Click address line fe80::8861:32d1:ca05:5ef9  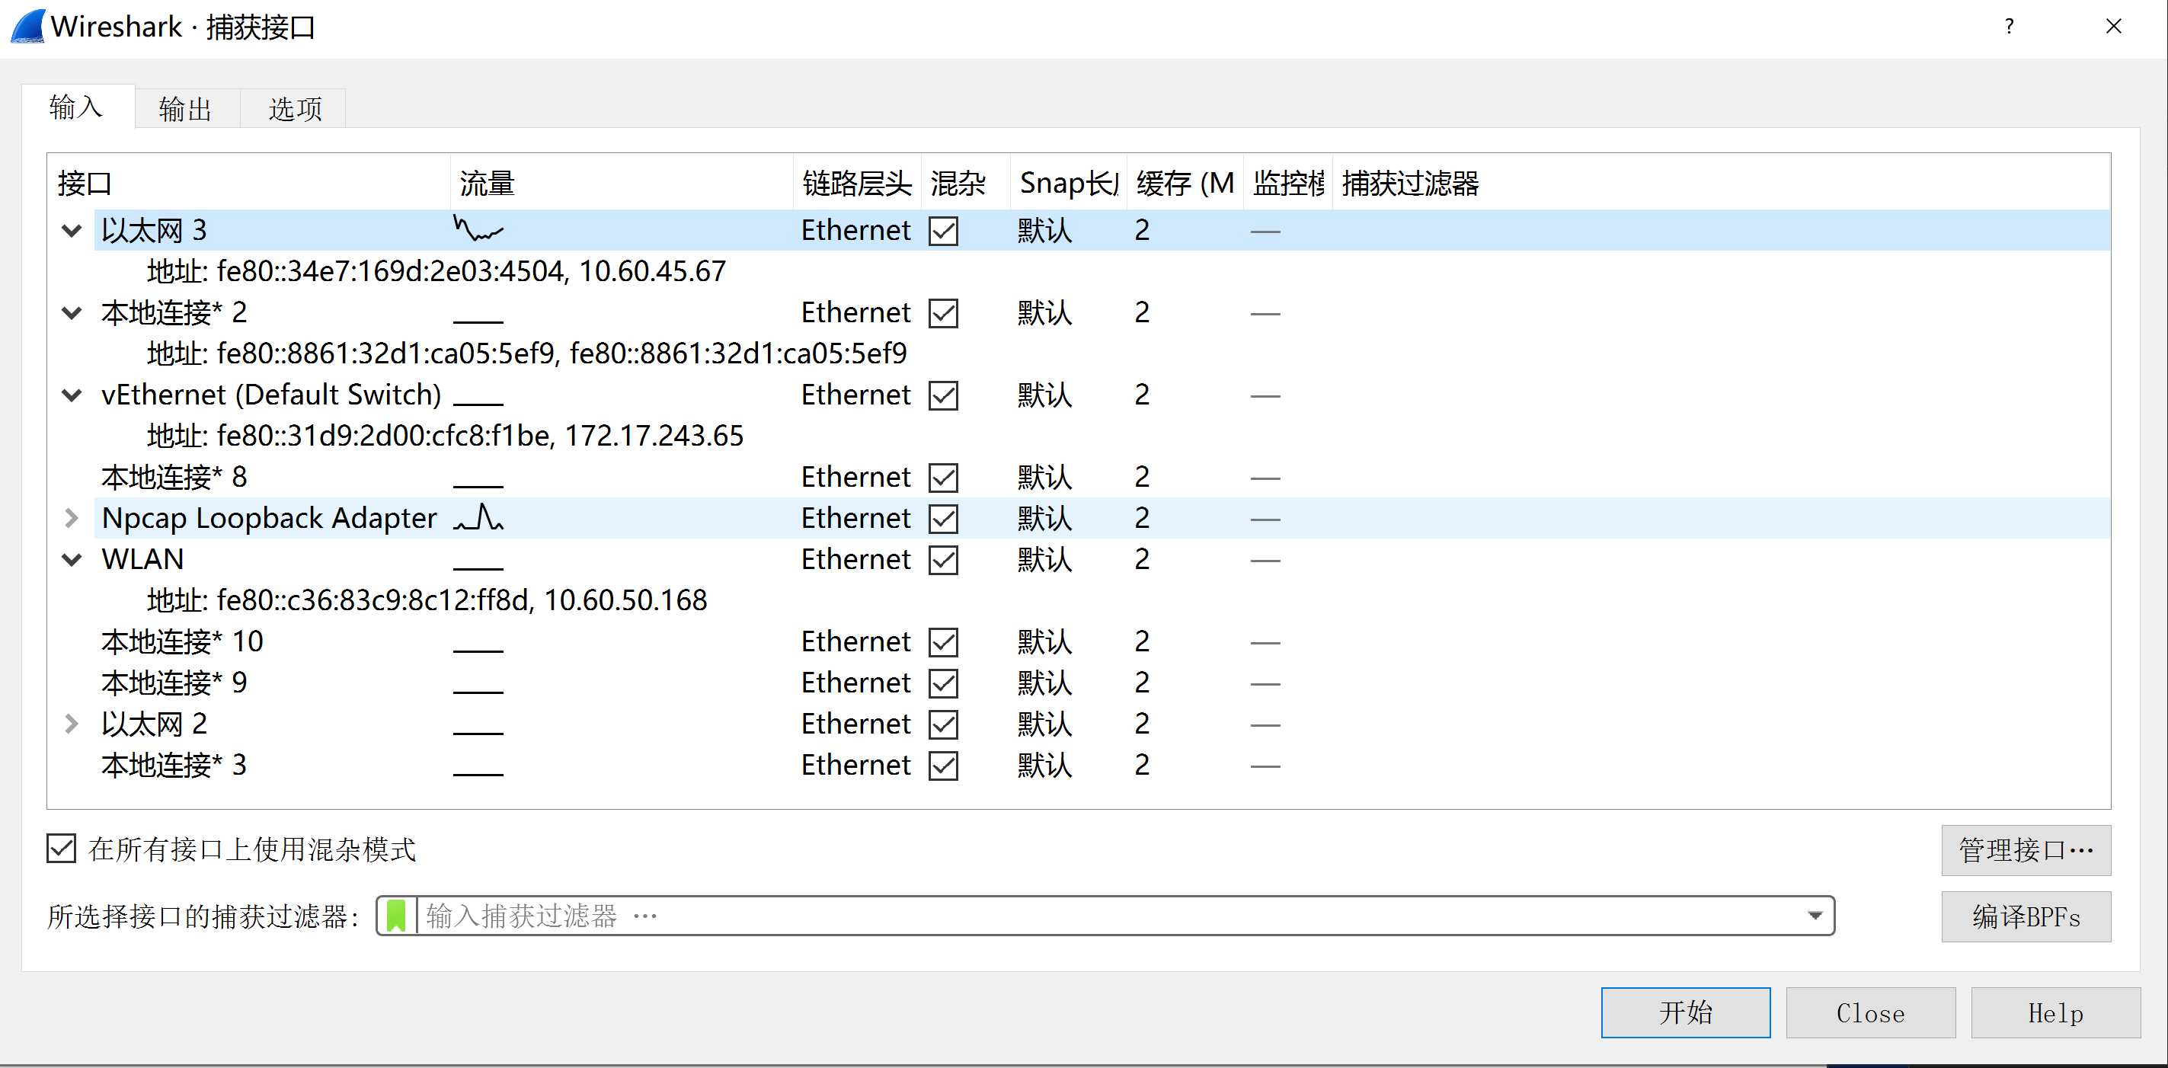coord(527,353)
